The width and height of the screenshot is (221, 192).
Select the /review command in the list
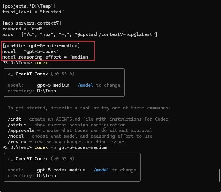coord(17,142)
